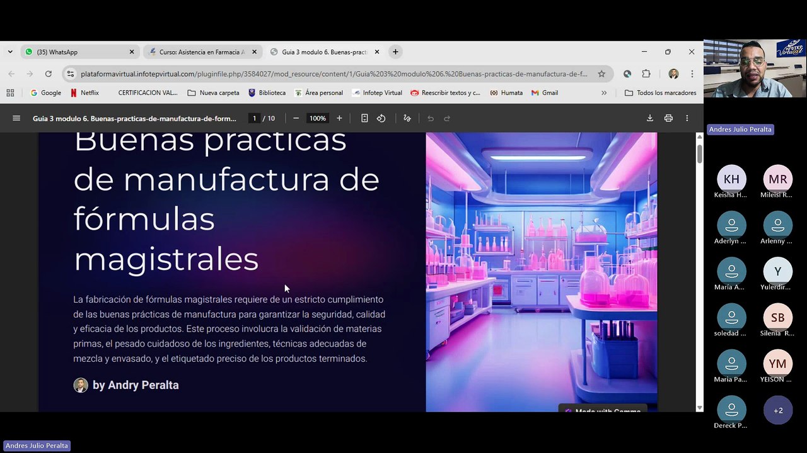The width and height of the screenshot is (807, 453).
Task: Switch to Curso: Asistencia en Farmacia tab
Action: point(202,52)
